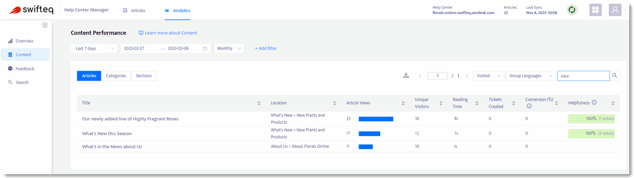
Task: Go to next page arrow
Action: coord(467,76)
